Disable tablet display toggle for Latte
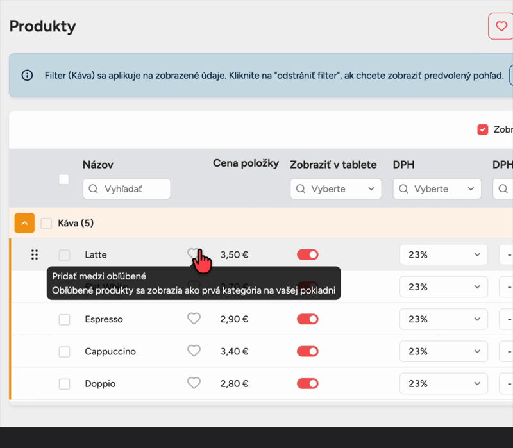513x448 pixels. [308, 254]
